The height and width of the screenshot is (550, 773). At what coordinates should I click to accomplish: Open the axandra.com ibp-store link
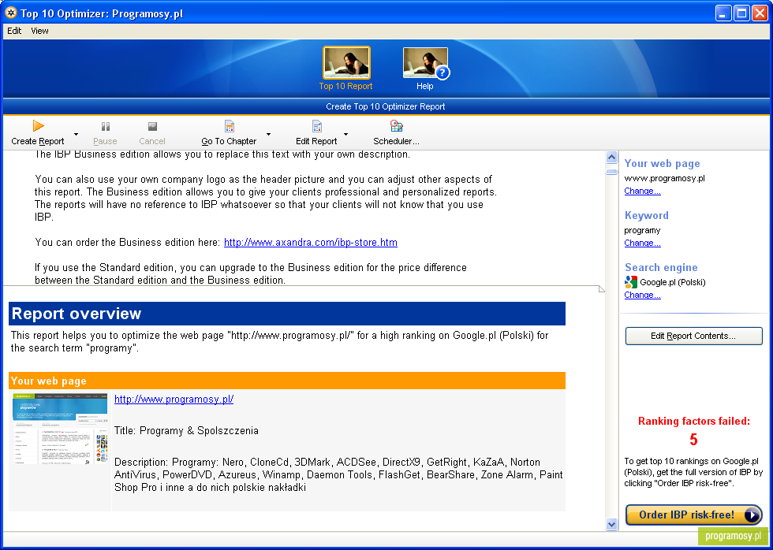[x=311, y=243]
